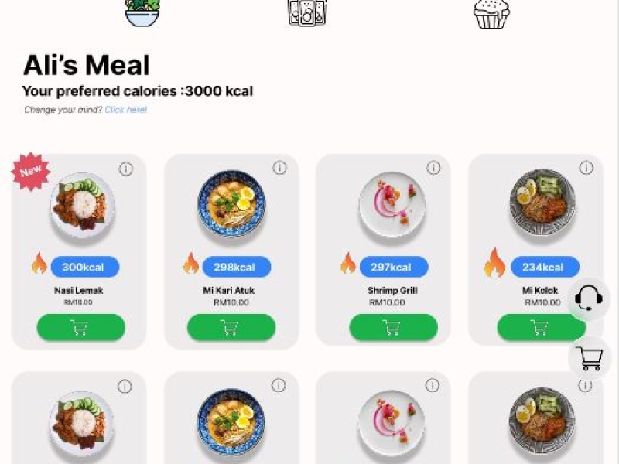619x464 pixels.
Task: Follow the 'Click here!' calorie link
Action: click(x=126, y=110)
